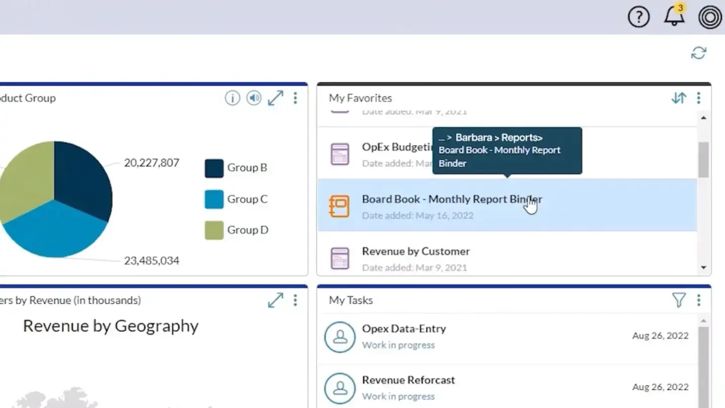The width and height of the screenshot is (725, 408).
Task: Open the Product Group chart options menu
Action: tap(295, 98)
